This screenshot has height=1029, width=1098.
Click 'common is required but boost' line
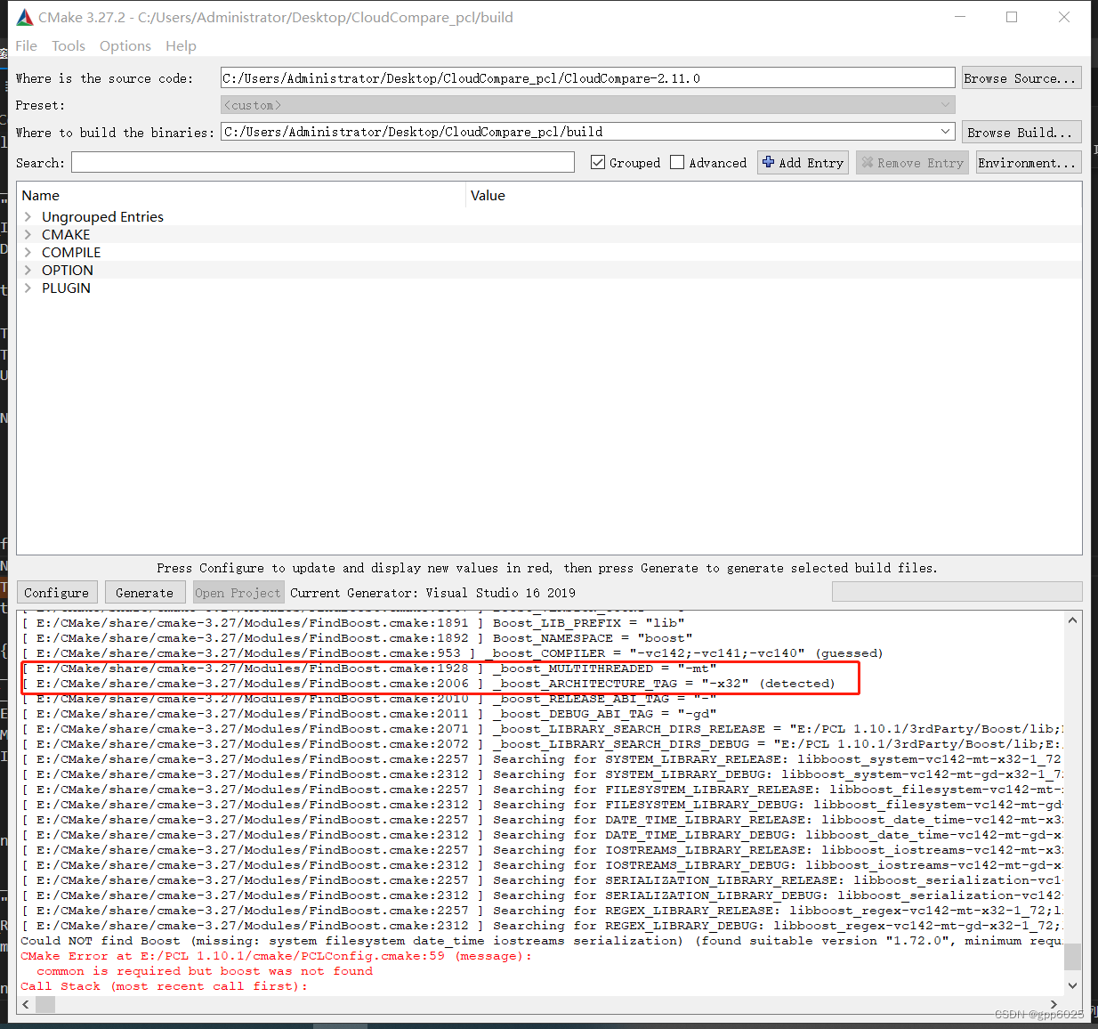[x=205, y=971]
